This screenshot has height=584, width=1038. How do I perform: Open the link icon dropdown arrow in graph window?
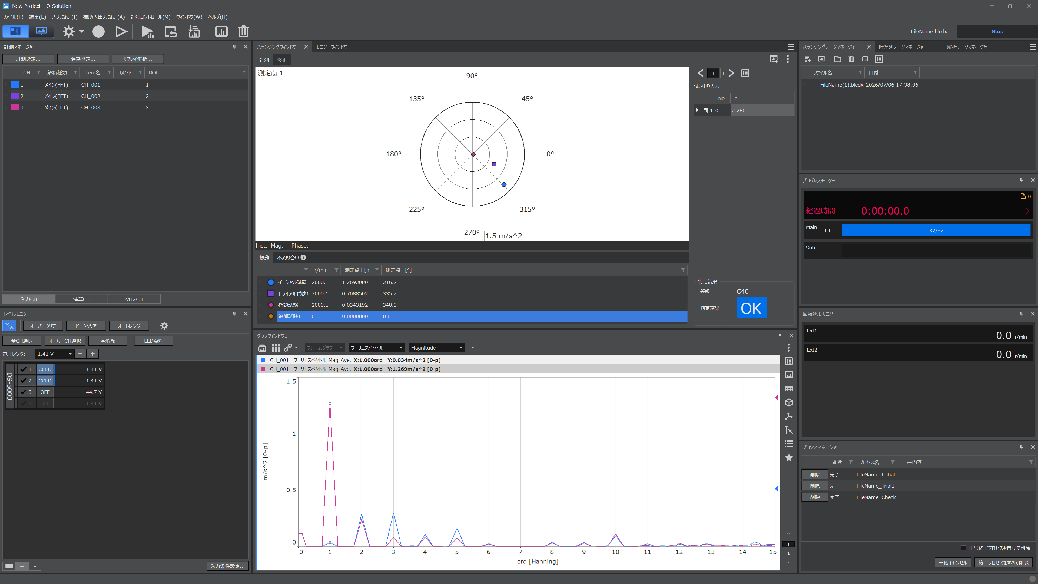pos(296,347)
